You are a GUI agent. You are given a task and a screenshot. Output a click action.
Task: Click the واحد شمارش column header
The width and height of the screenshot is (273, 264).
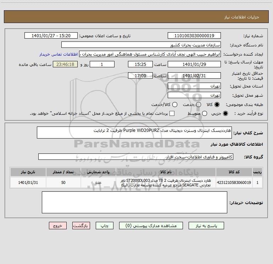(x=98, y=172)
